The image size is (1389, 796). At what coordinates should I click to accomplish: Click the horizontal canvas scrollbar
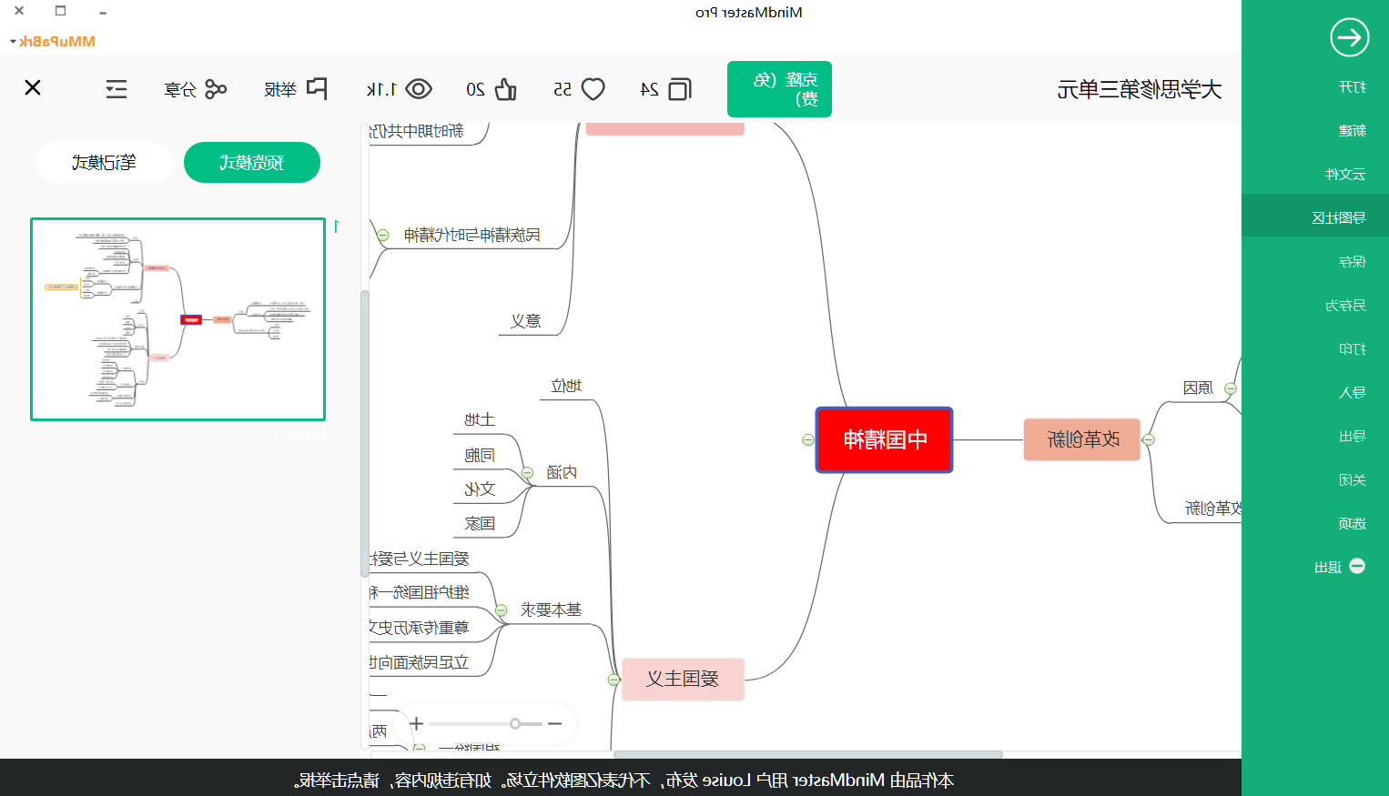click(808, 754)
